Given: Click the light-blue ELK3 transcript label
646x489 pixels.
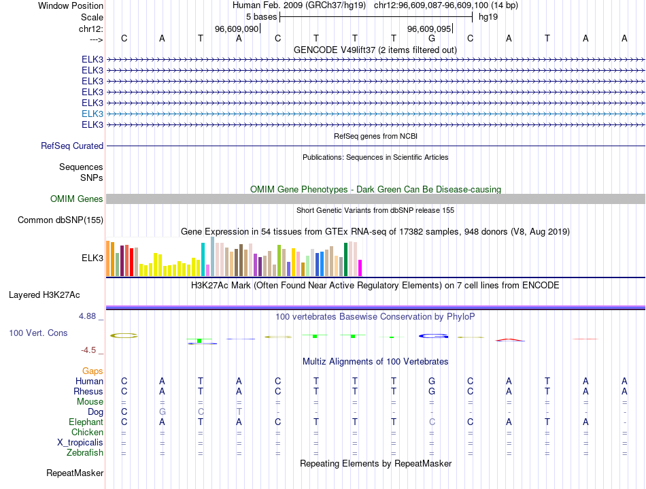Looking at the screenshot, I should click(x=92, y=114).
